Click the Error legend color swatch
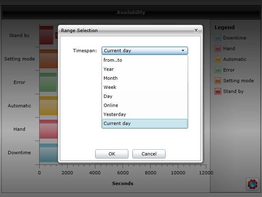This screenshot has width=262, height=197. point(218,70)
